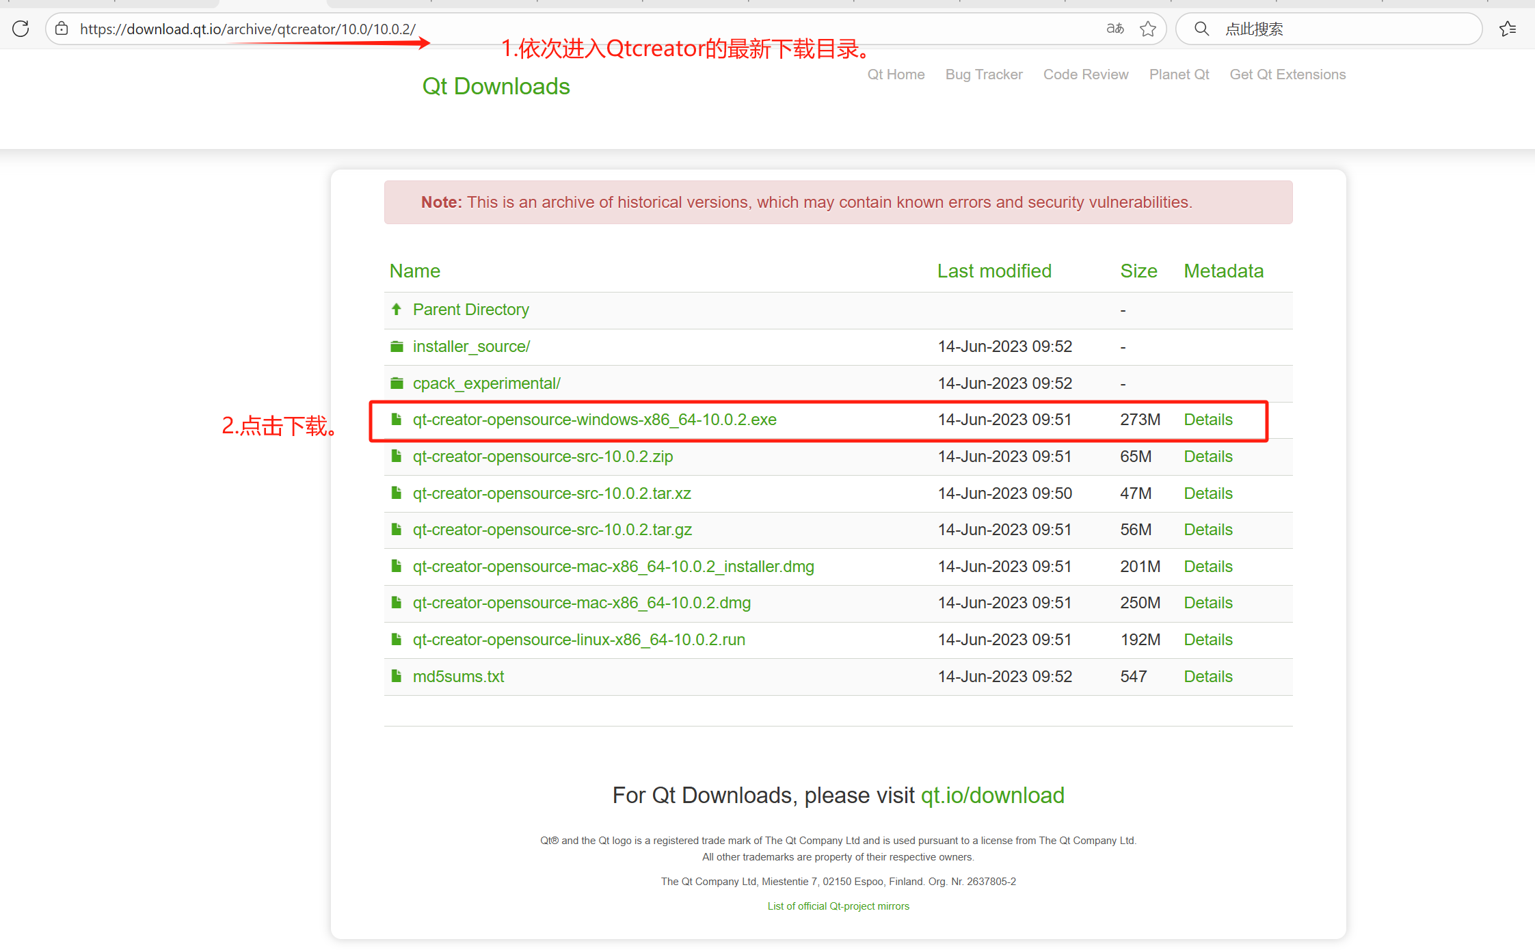Open List of official Qt-project mirrors
Screen dimensions: 1535x950
coord(838,906)
